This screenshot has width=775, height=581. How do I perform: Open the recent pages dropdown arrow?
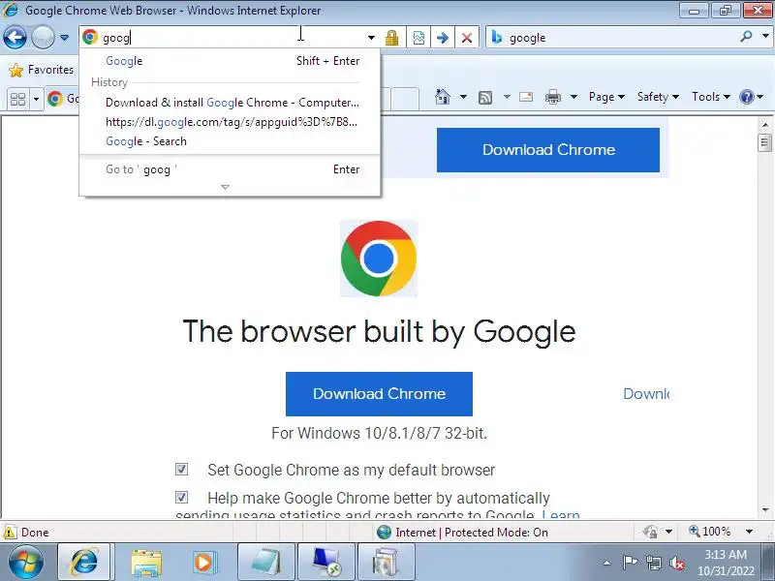tap(64, 38)
